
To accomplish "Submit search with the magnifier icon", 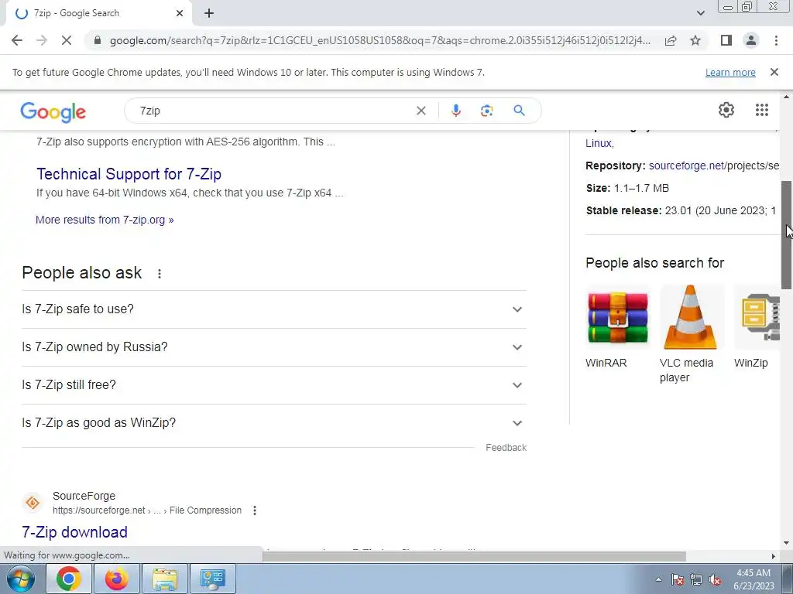I will pyautogui.click(x=519, y=110).
